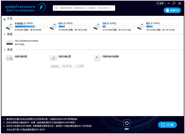Select the software D: drive icon
The image size is (185, 134).
pos(54,27)
